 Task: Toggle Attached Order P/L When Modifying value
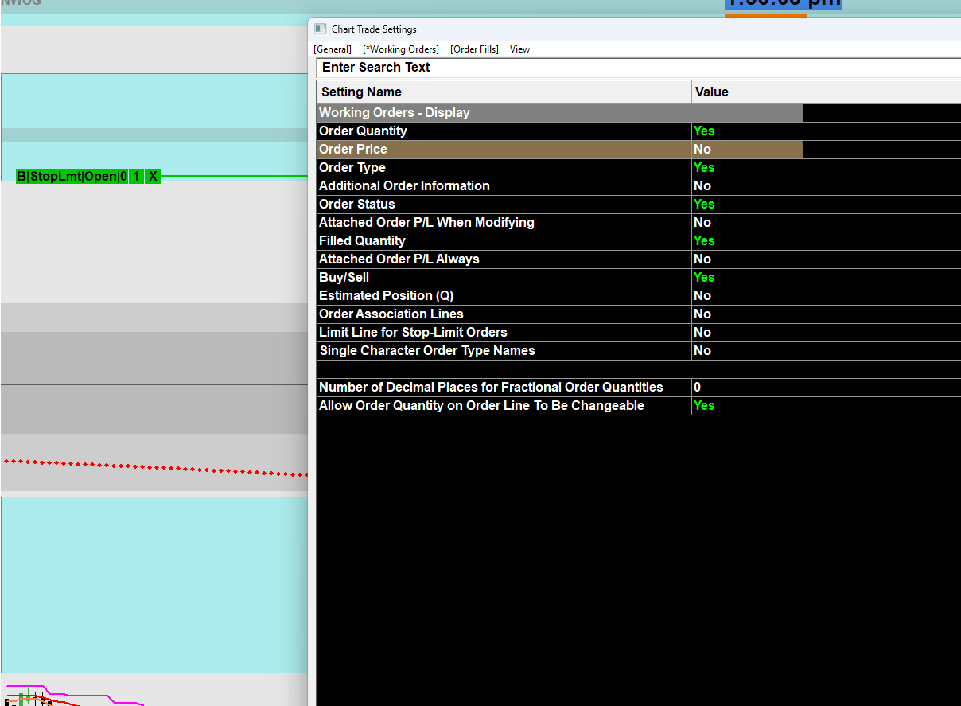[x=747, y=223]
